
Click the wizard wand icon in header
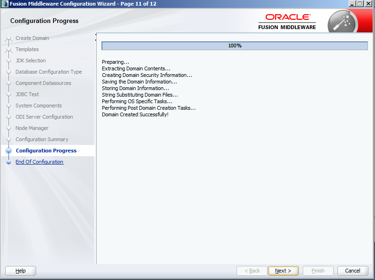coord(342,21)
